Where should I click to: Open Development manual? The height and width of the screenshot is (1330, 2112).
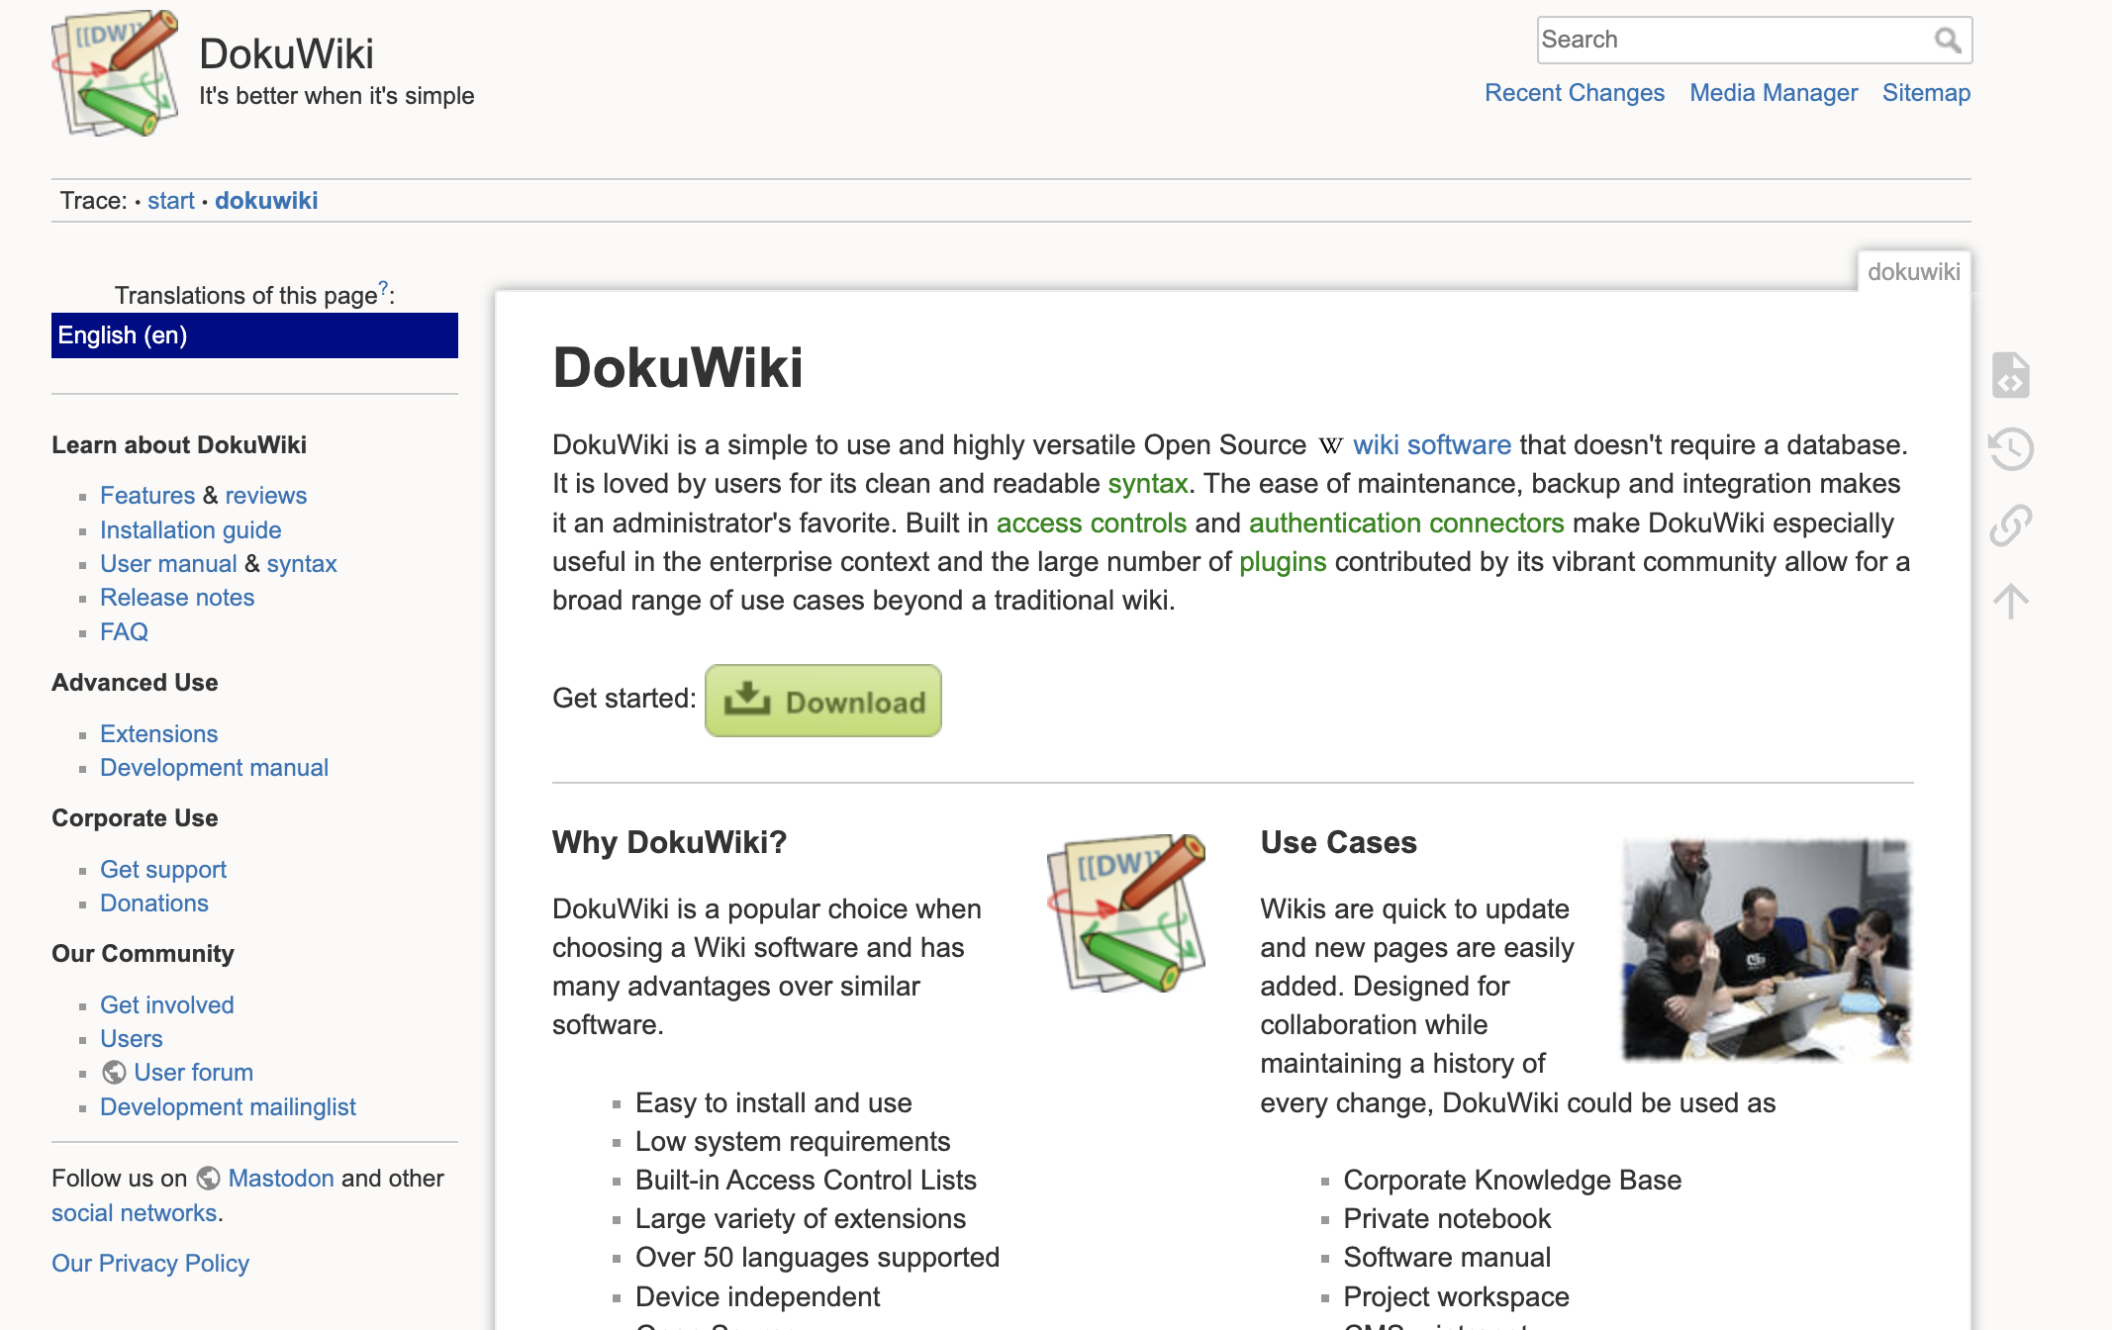214,768
